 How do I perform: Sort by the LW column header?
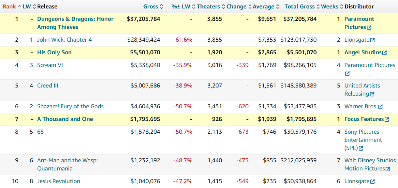point(29,7)
